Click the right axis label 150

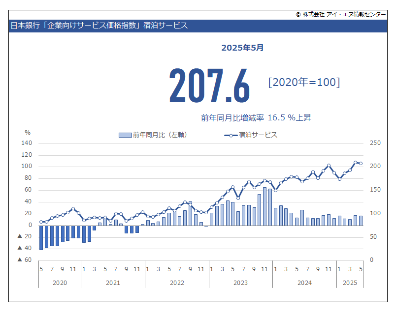(x=375, y=190)
